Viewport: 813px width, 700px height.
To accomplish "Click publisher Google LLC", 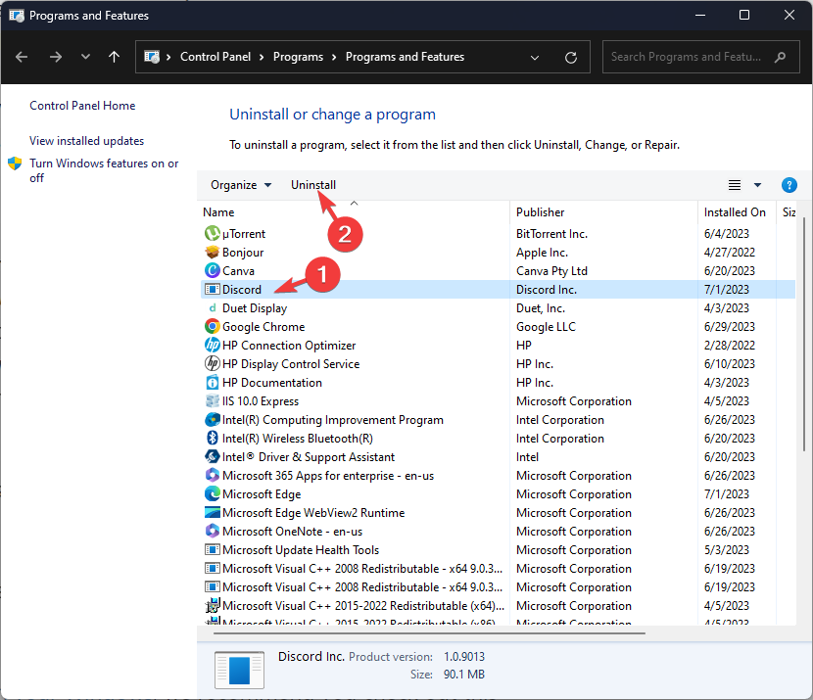I will (x=546, y=327).
